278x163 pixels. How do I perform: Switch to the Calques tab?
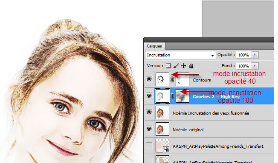tap(154, 46)
